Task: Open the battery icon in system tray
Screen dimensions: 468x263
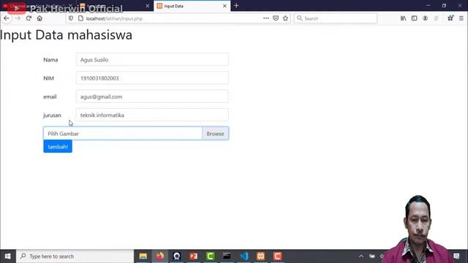Action: coord(372,256)
